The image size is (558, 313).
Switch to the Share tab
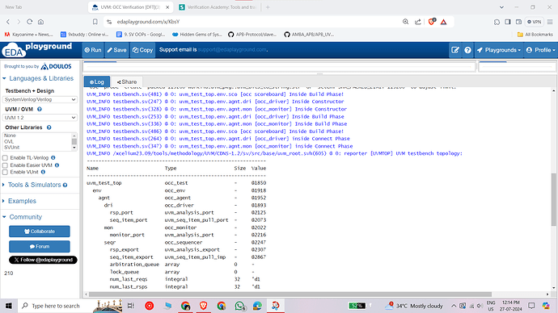pyautogui.click(x=127, y=81)
